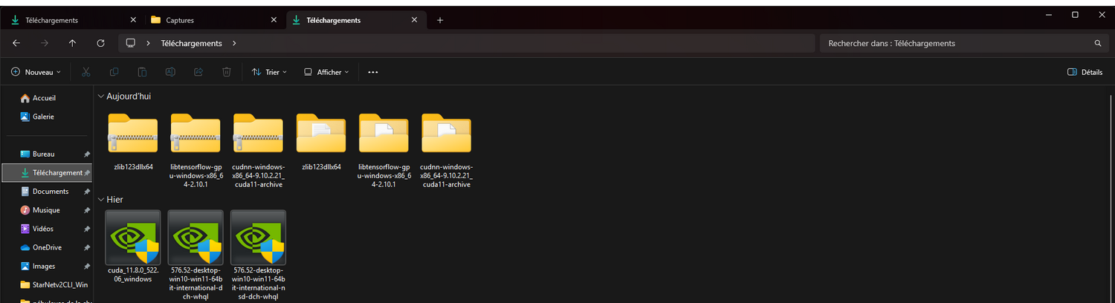Open the Nouveau dropdown menu
Image resolution: width=1115 pixels, height=303 pixels.
[36, 72]
